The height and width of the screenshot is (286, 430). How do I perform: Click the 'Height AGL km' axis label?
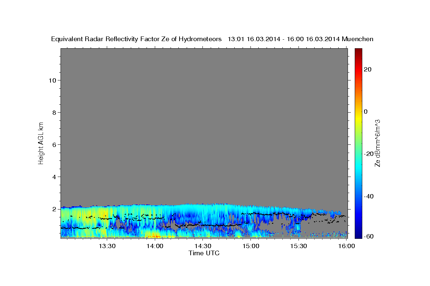point(41,143)
